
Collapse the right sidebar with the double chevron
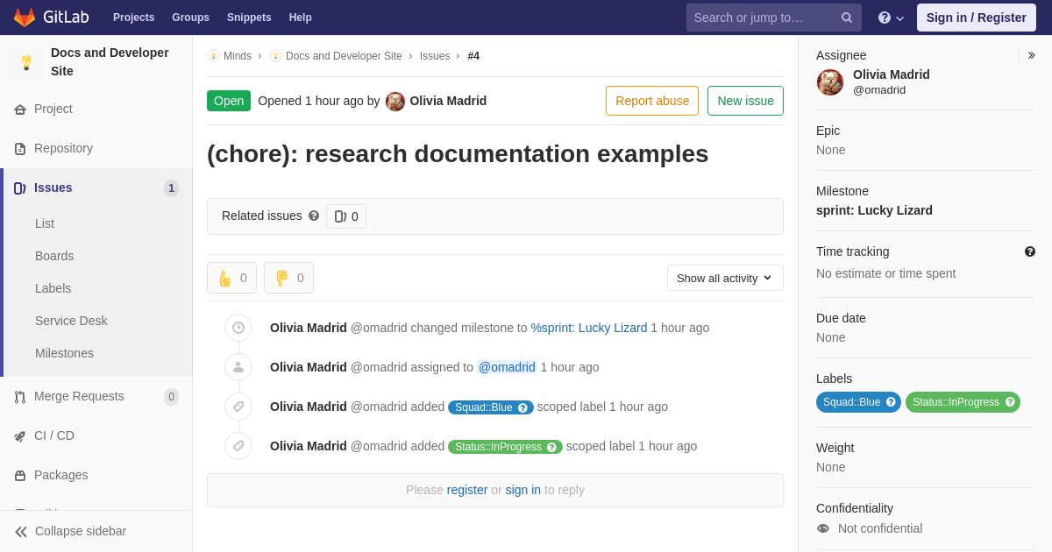[1031, 55]
